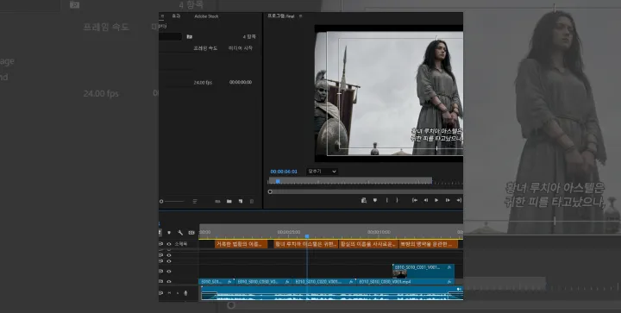Click the trash icon in Project panel
The width and height of the screenshot is (621, 313).
(x=252, y=202)
